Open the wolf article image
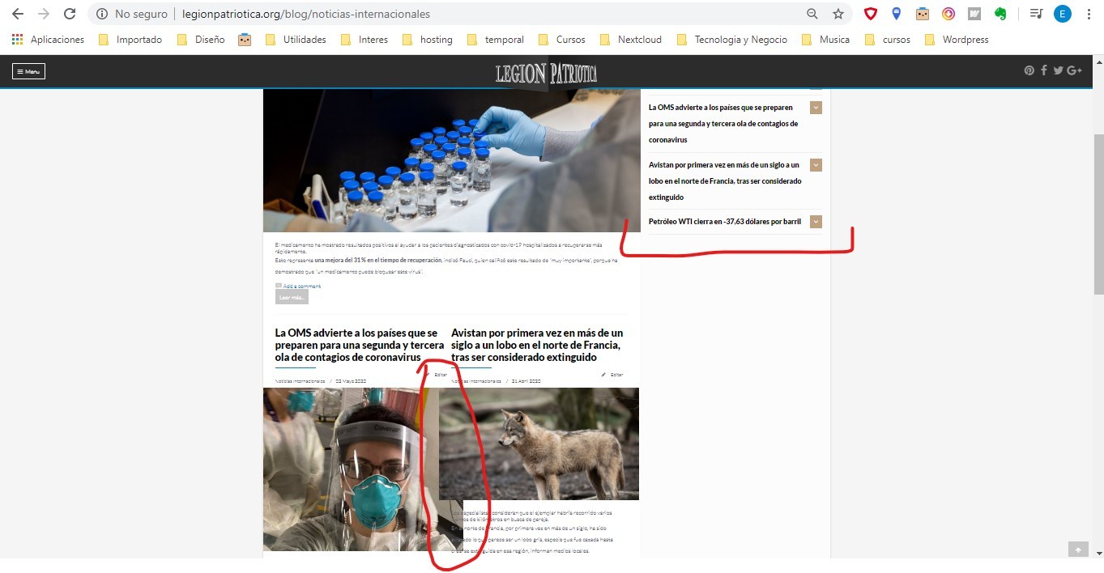1104x573 pixels. point(539,444)
